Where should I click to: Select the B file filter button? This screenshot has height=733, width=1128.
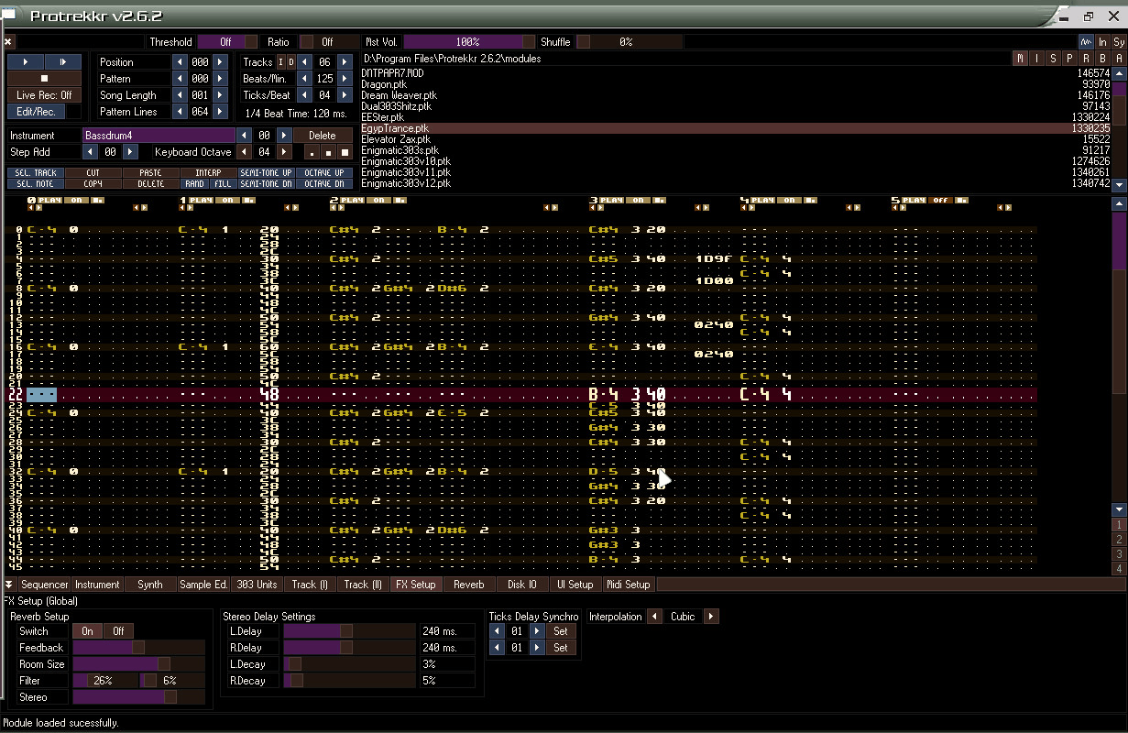click(1102, 59)
